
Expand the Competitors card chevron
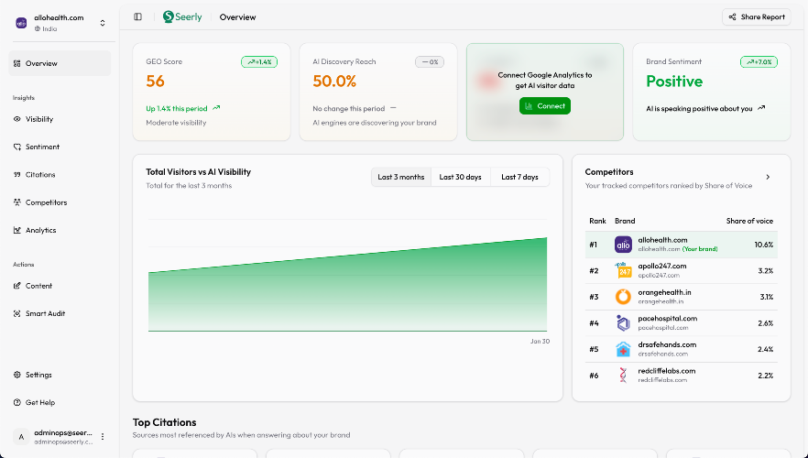coord(768,177)
